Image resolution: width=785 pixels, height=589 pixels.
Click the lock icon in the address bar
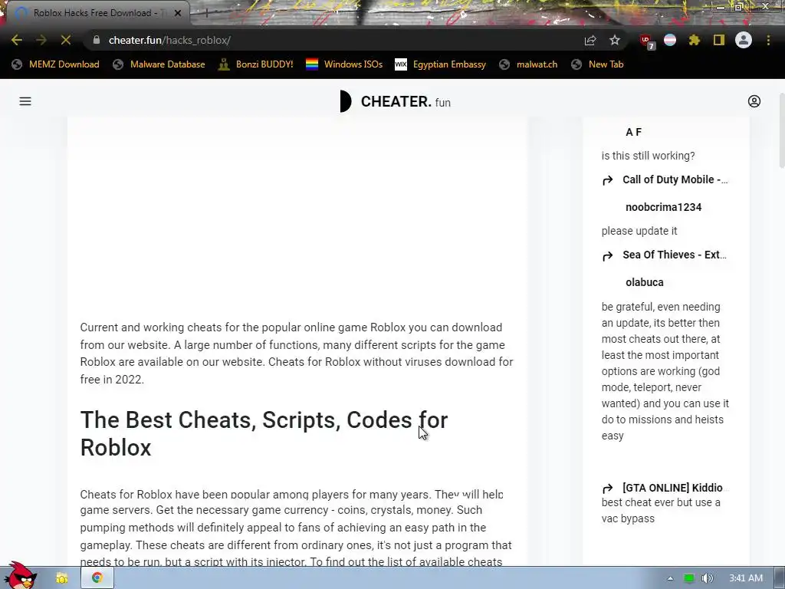point(97,40)
